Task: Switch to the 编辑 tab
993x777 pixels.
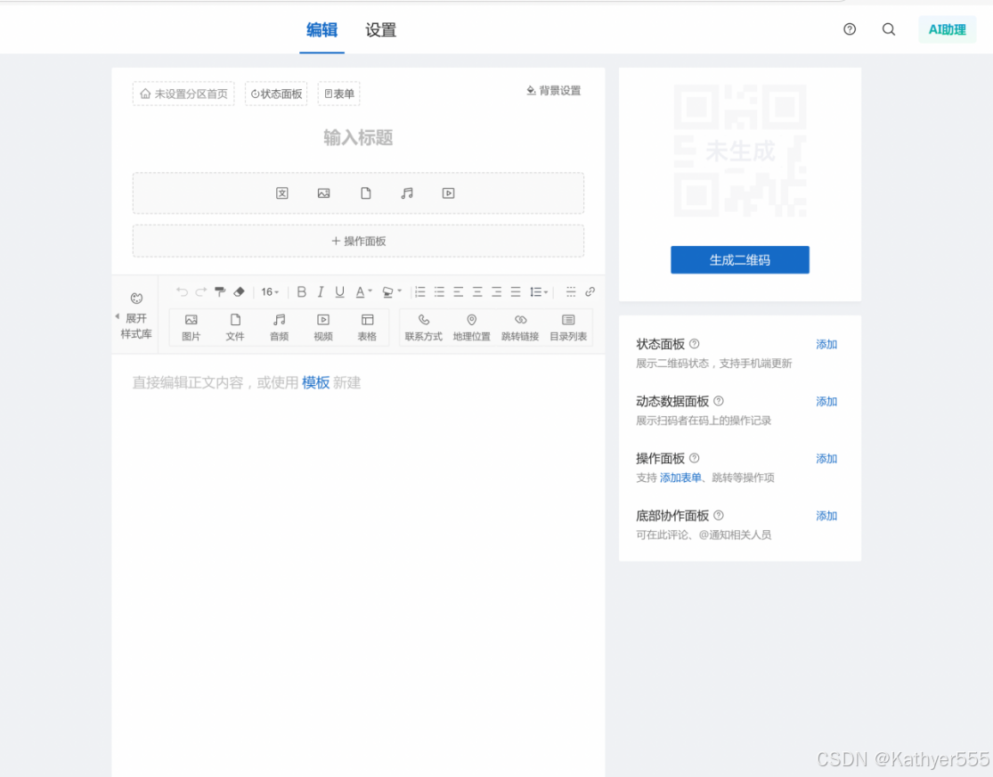Action: (322, 29)
